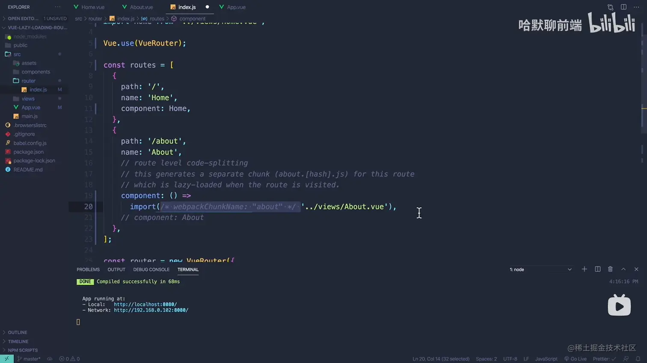Open App.vue from the explorer

(34, 107)
